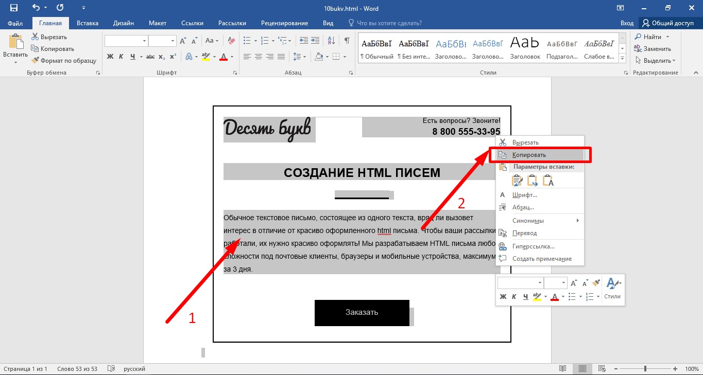The image size is (703, 375).
Task: Expand the styles gallery more arrow
Action: tap(622, 58)
